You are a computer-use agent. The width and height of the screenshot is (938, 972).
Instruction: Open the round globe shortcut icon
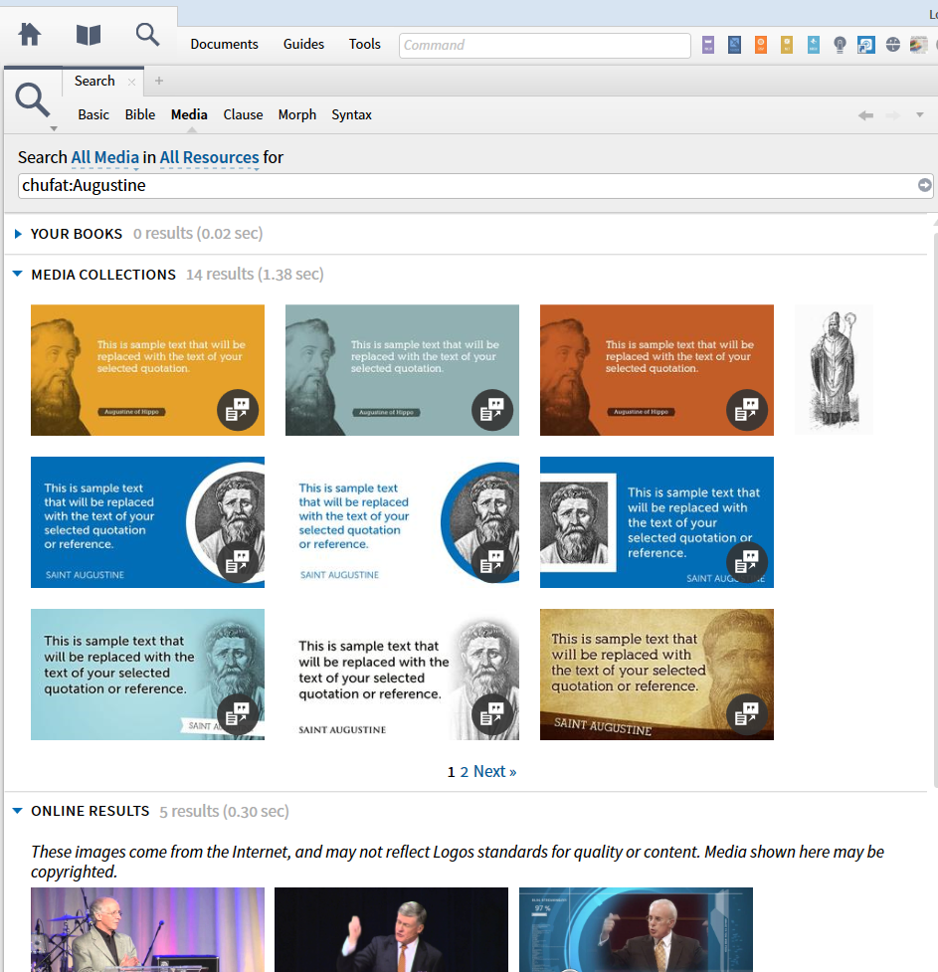(x=893, y=45)
